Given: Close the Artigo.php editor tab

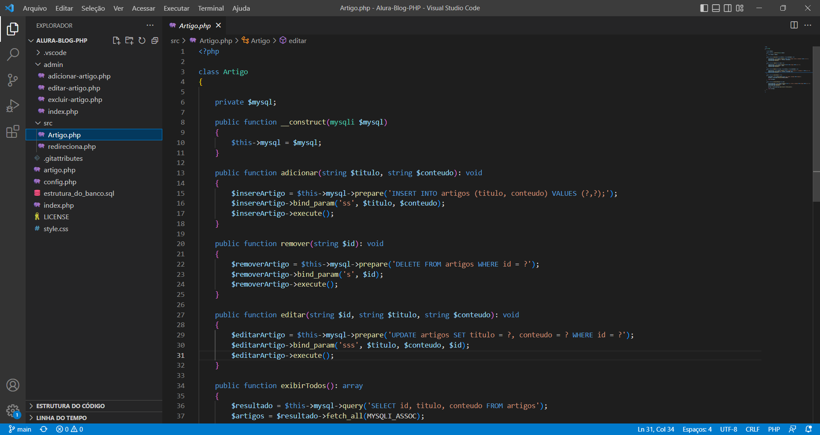Looking at the screenshot, I should tap(218, 26).
